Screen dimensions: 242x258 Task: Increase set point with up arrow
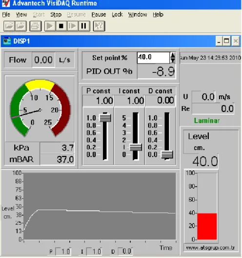pos(173,55)
